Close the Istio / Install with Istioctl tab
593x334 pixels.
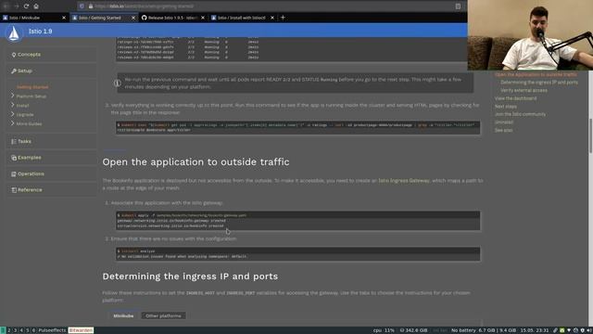[x=272, y=18]
